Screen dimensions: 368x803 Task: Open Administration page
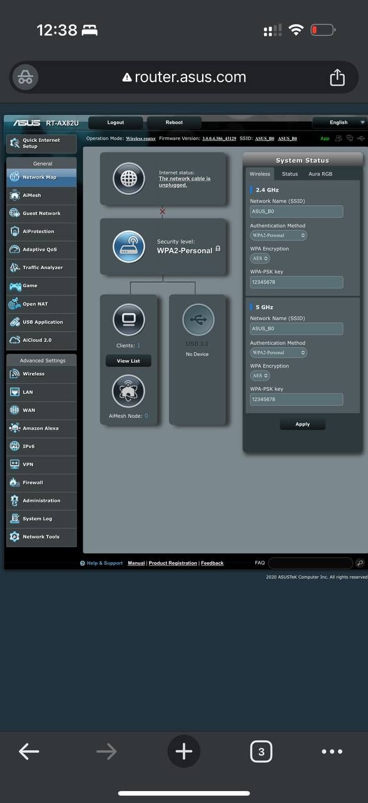[41, 501]
